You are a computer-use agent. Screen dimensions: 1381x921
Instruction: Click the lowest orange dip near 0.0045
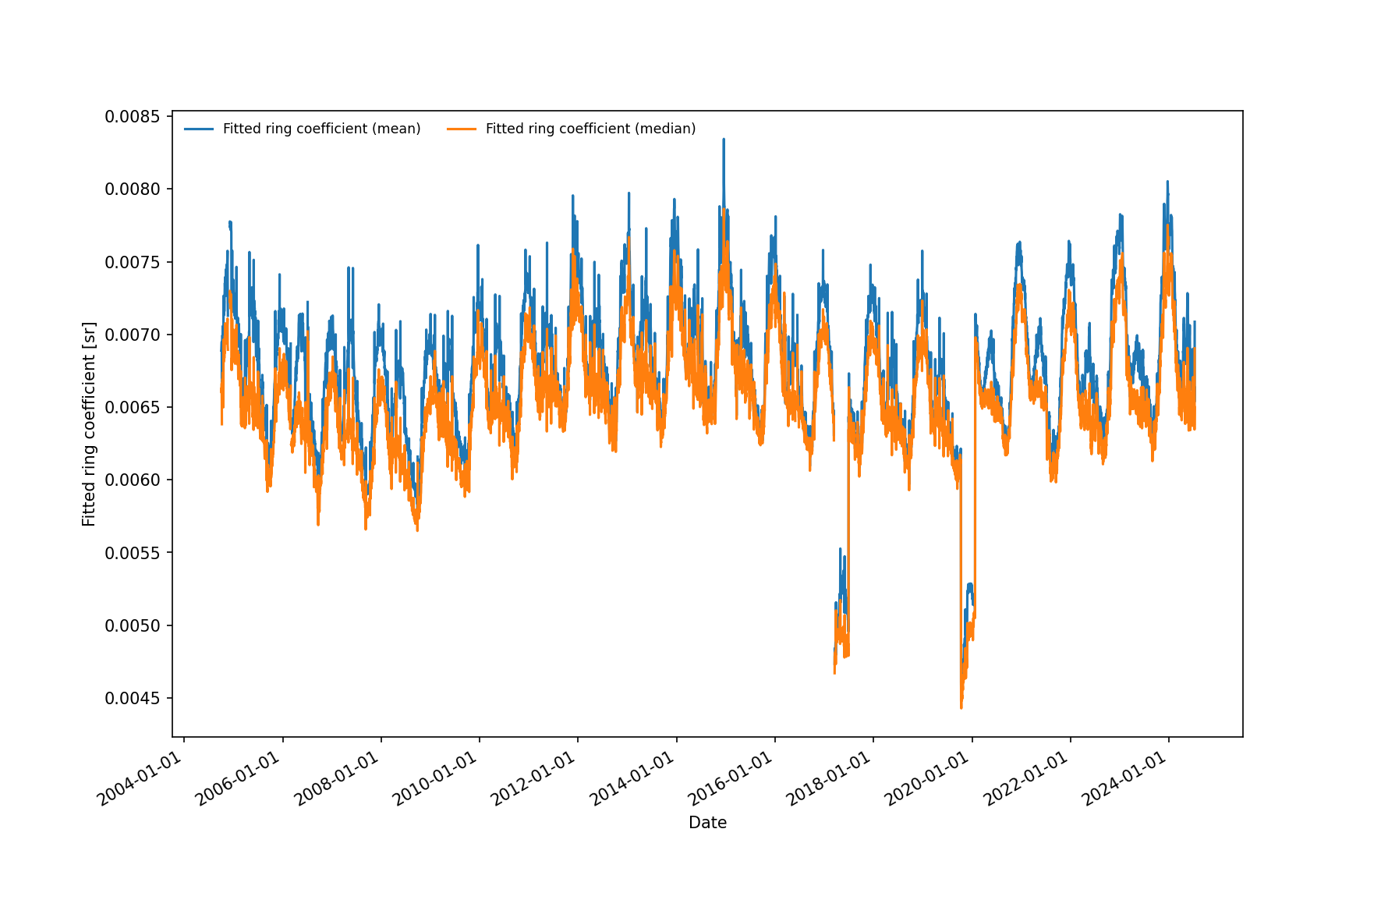(961, 707)
